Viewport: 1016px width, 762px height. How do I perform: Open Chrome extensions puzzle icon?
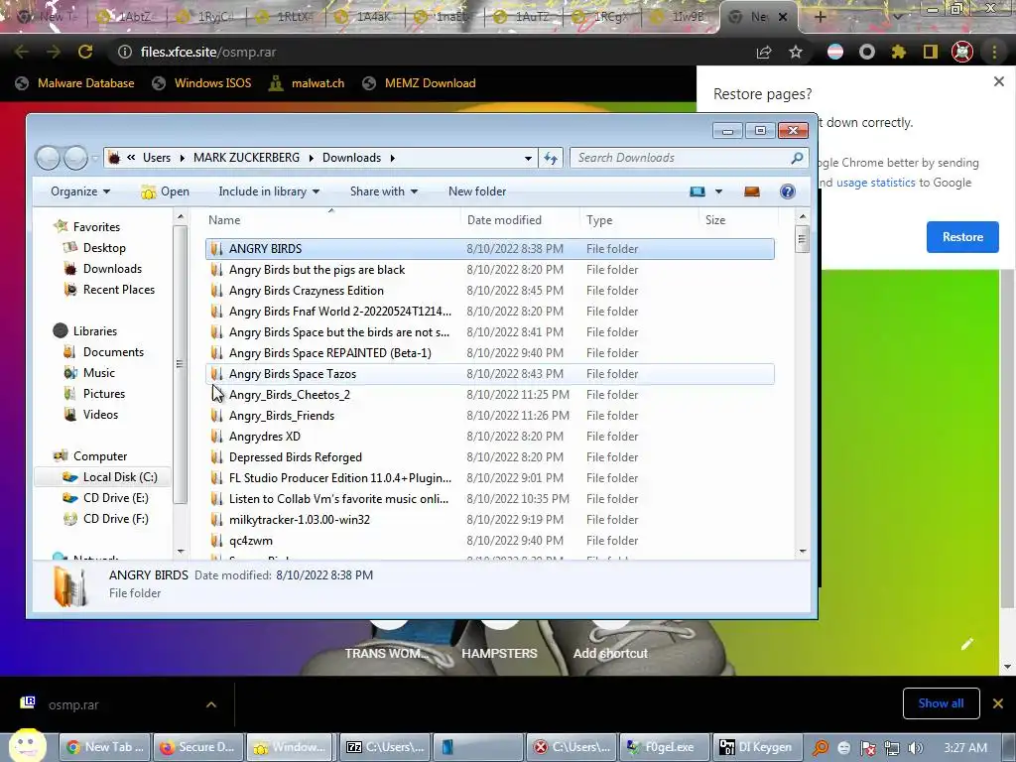[x=898, y=52]
